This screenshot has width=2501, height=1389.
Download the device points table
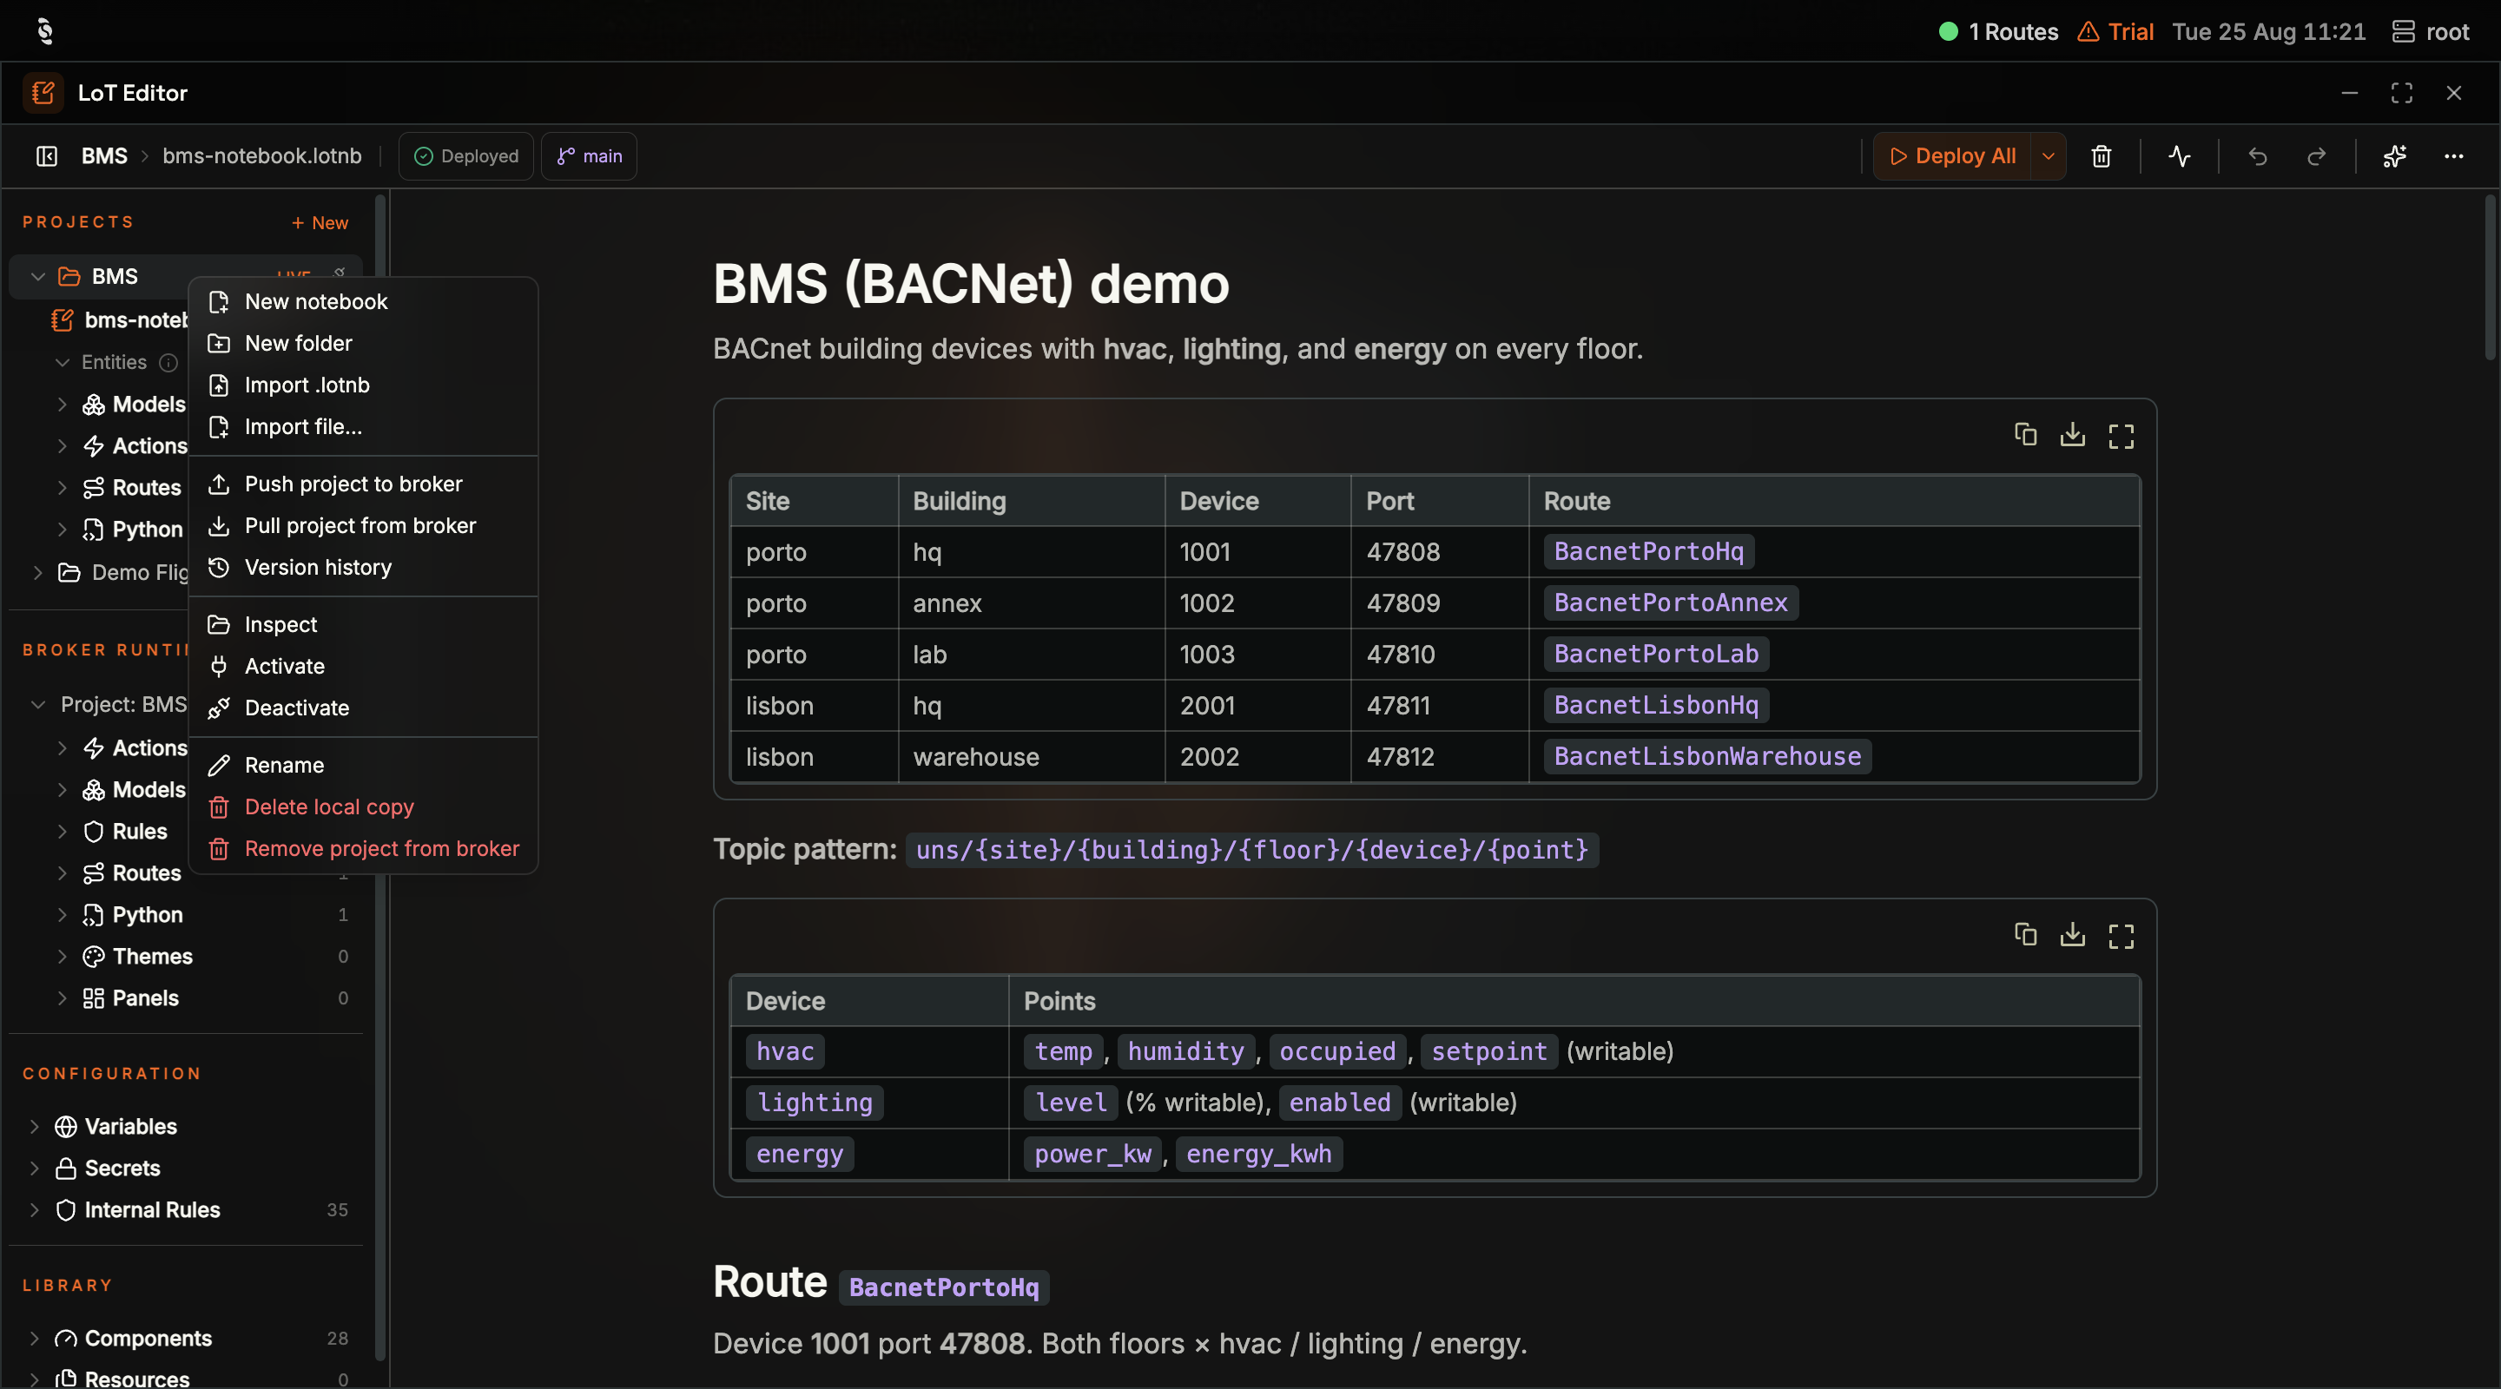2073,935
